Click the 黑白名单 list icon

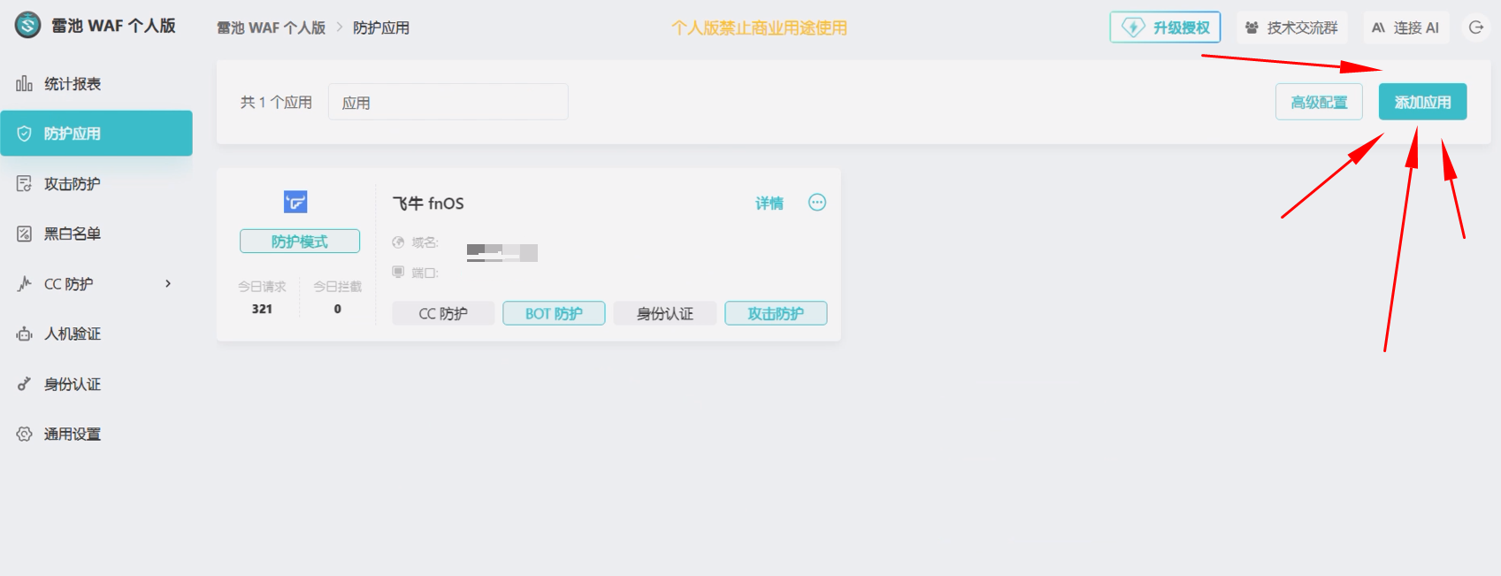point(24,234)
